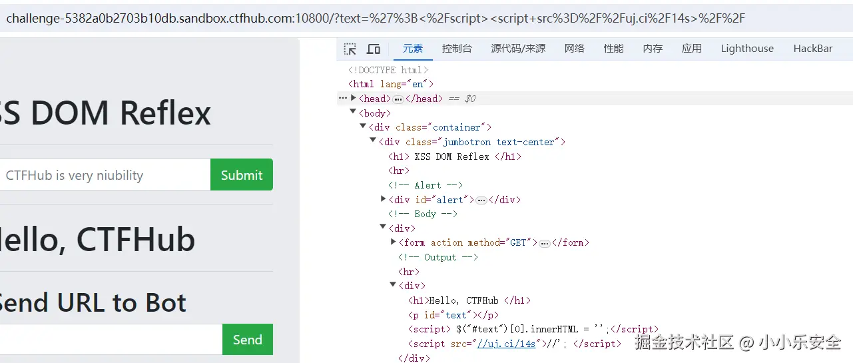Toggle the device toolbar icon
The width and height of the screenshot is (853, 363).
point(374,49)
